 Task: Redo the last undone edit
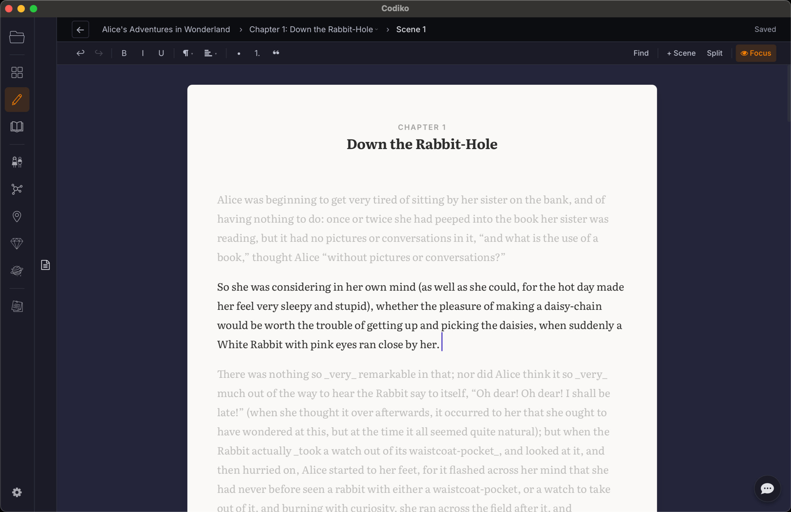point(99,53)
